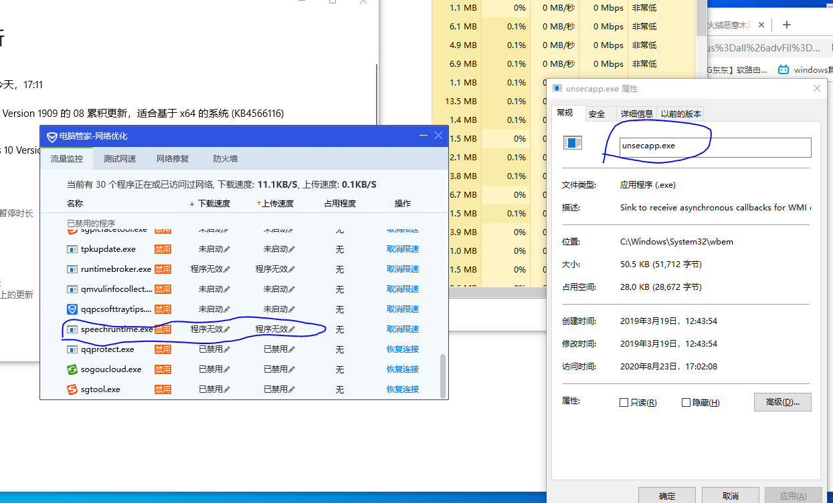Click the speechruntime.exe program icon

[x=72, y=329]
